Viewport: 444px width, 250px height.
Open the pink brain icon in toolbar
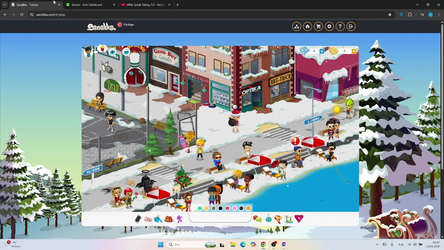coord(148,219)
